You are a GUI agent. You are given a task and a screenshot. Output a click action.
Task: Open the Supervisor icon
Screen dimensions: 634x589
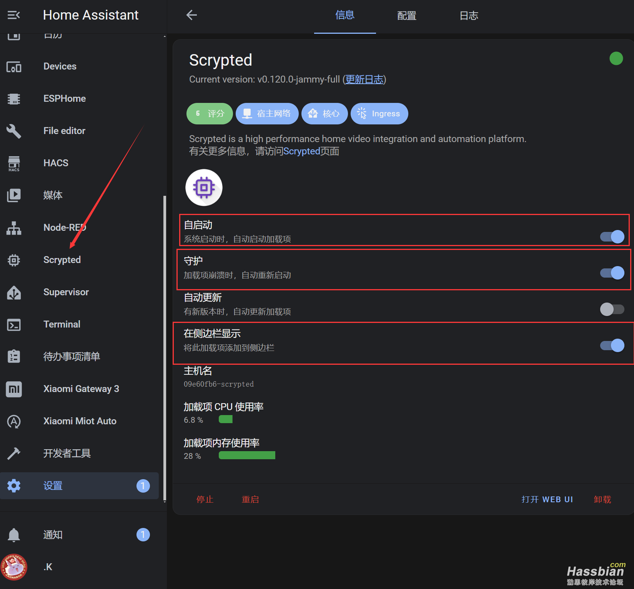tap(14, 292)
